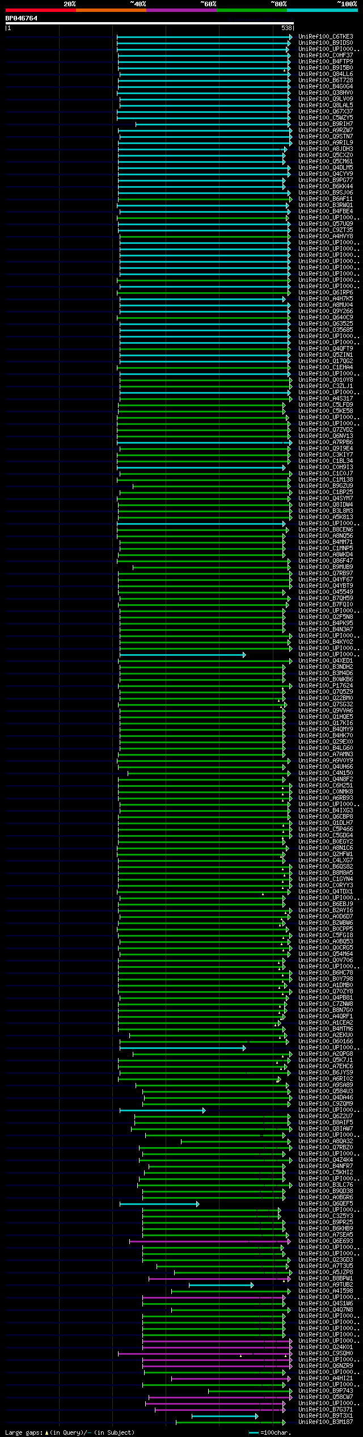Select hit label UniRef100_B3NDH2

326,667
